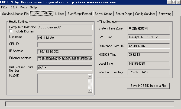Click the MSDOS Time field
Screen dimensions: 181x109
[x=149, y=55]
